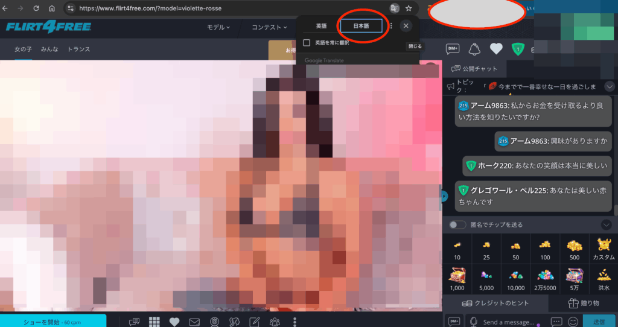618x327 pixels.
Task: Open the 公開チャット tab
Action: [474, 69]
